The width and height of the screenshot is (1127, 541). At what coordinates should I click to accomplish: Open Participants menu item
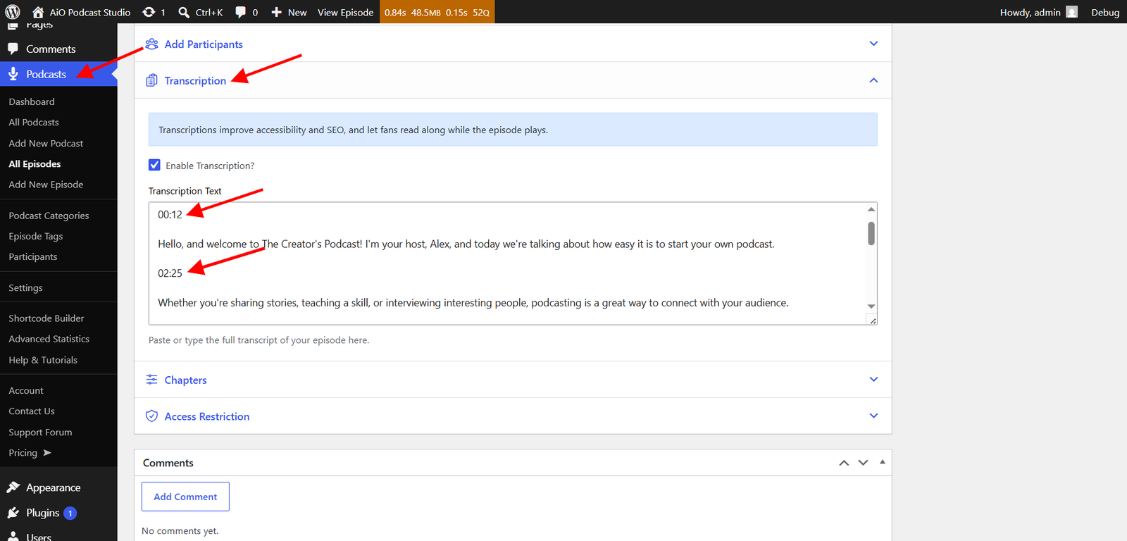pos(33,256)
